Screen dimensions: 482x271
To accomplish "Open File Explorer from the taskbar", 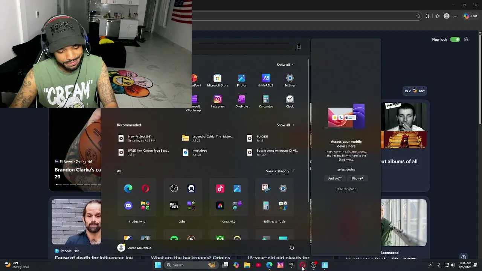I will tap(247, 265).
